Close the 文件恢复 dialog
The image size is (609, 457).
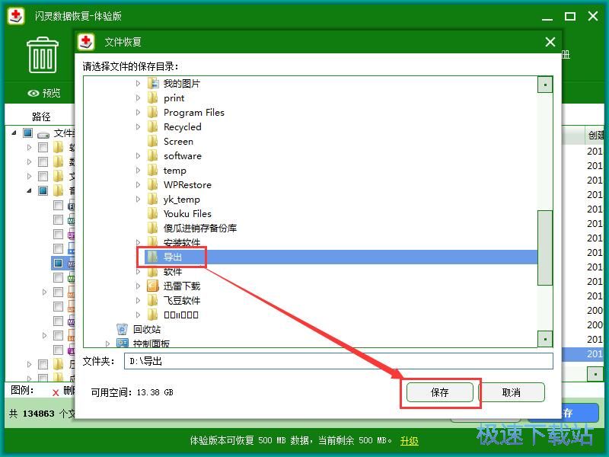(x=550, y=42)
